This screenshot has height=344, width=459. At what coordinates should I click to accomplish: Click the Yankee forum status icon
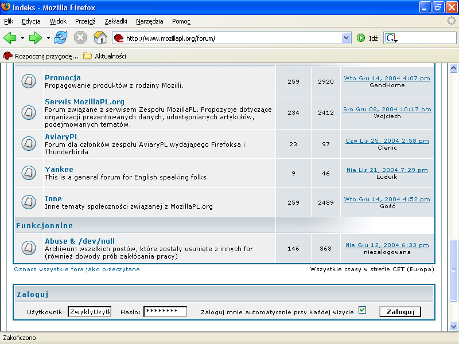[29, 173]
